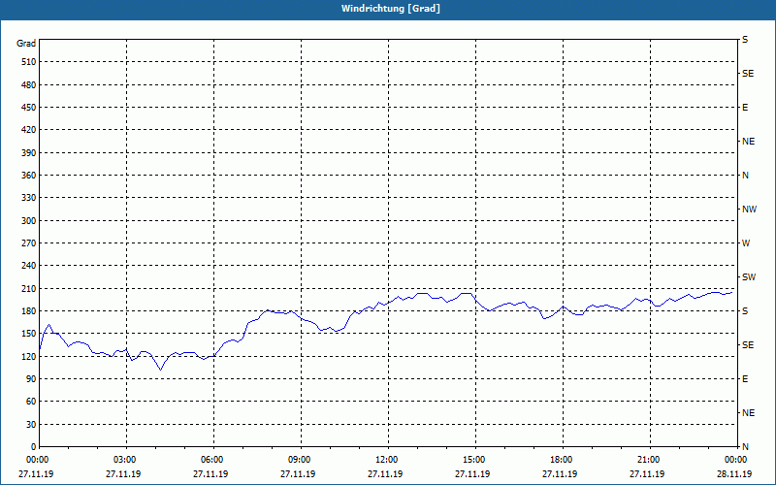Select the 180 y-axis value
The height and width of the screenshot is (485, 776).
click(x=29, y=311)
